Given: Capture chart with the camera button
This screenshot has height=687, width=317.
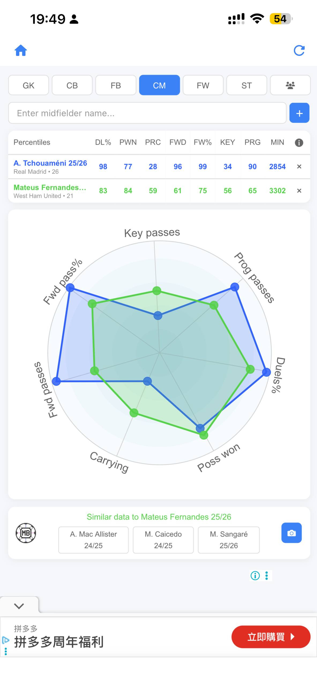Looking at the screenshot, I should (292, 533).
